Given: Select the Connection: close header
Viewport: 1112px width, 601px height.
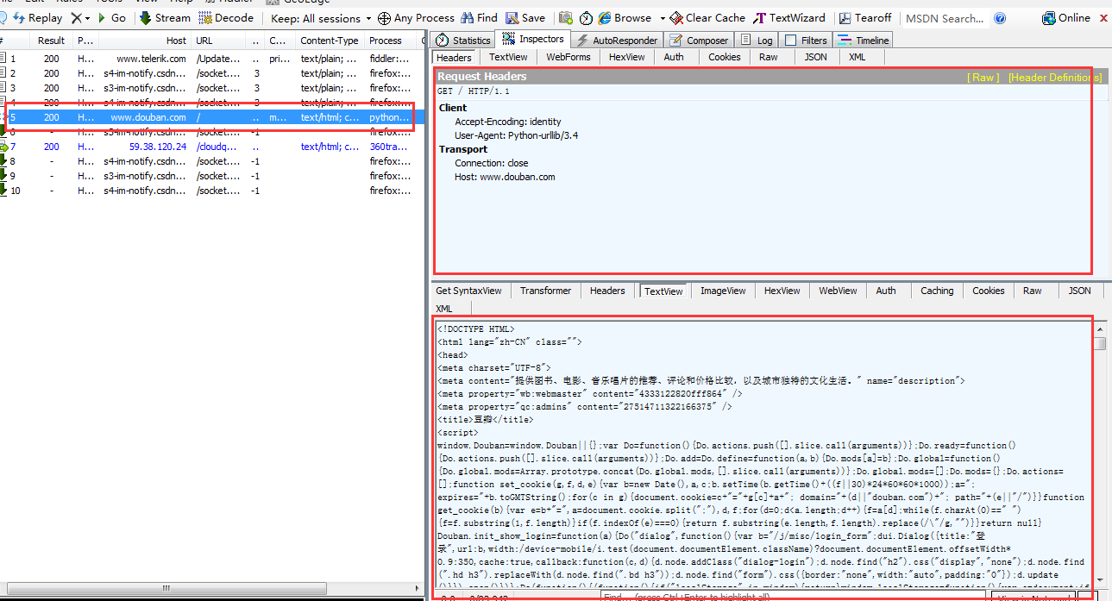Looking at the screenshot, I should pos(492,163).
